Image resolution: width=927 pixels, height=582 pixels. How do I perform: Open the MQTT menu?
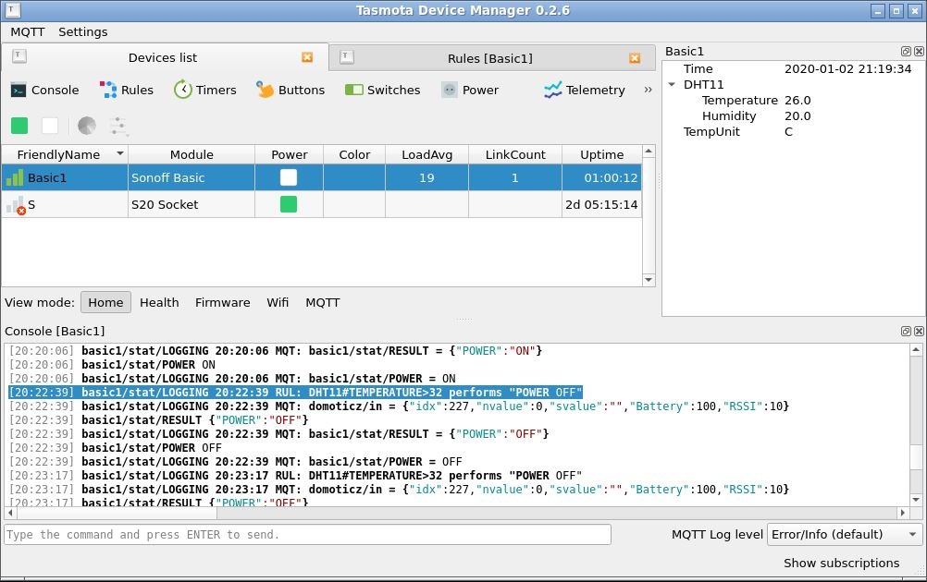[27, 32]
